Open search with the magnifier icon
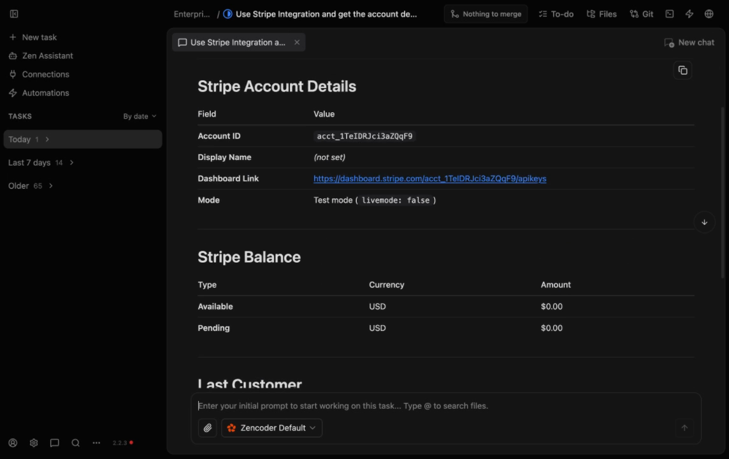This screenshot has height=459, width=729. [75, 442]
